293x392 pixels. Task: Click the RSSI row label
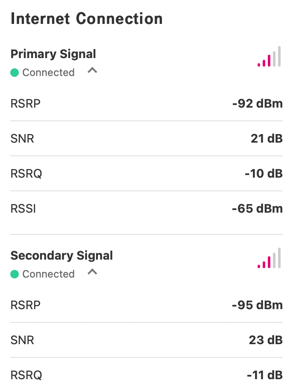[23, 208]
